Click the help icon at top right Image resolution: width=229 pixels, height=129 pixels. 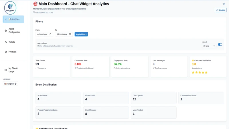pos(224,4)
